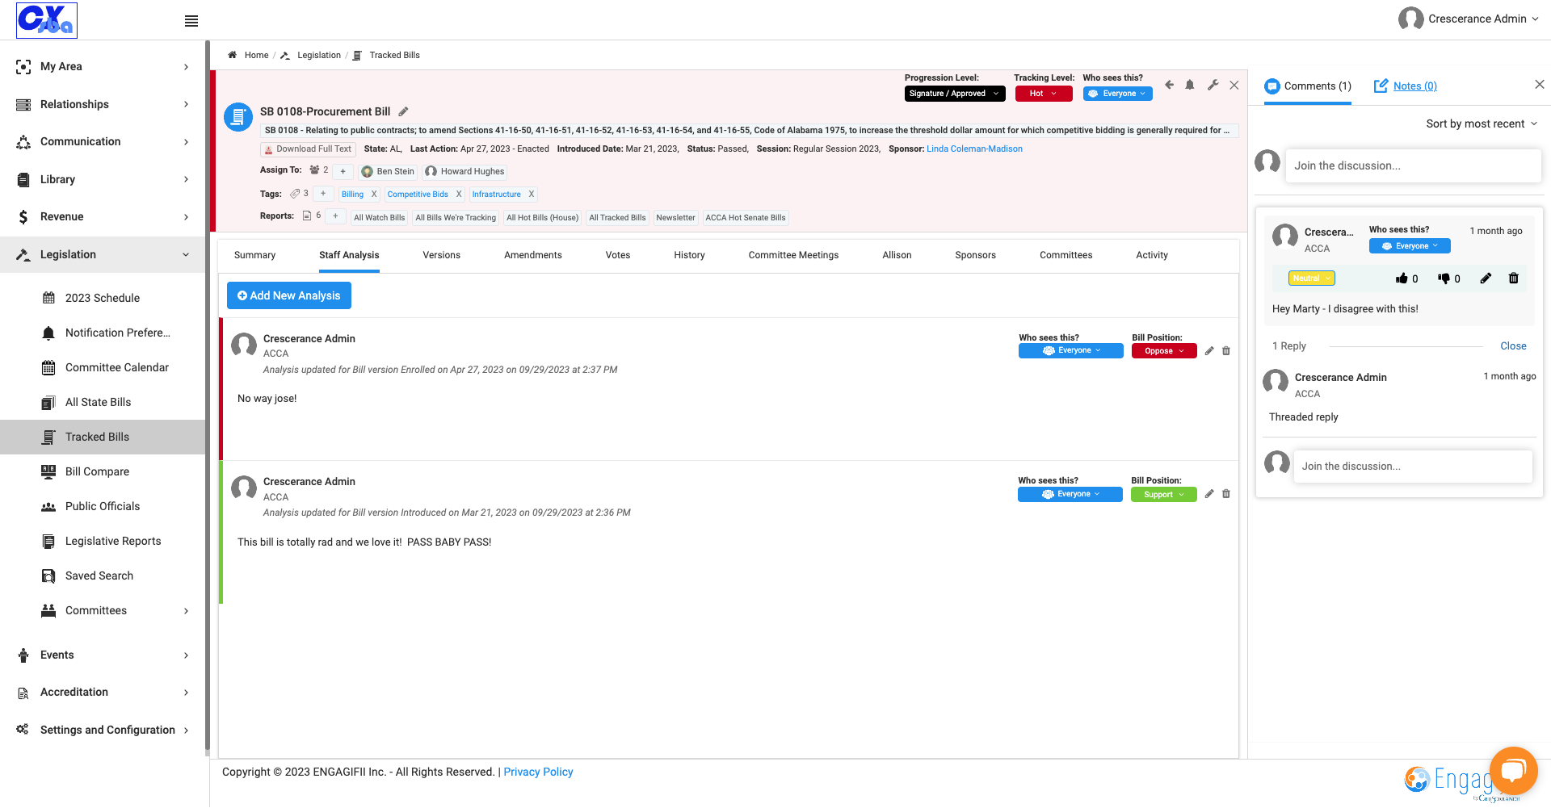The width and height of the screenshot is (1551, 808).
Task: Close the reply thread
Action: [1513, 346]
